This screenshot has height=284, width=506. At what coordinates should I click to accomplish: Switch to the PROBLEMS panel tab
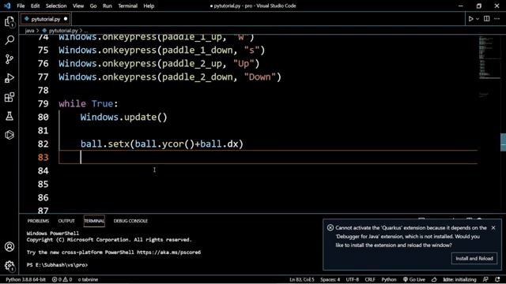(x=38, y=221)
